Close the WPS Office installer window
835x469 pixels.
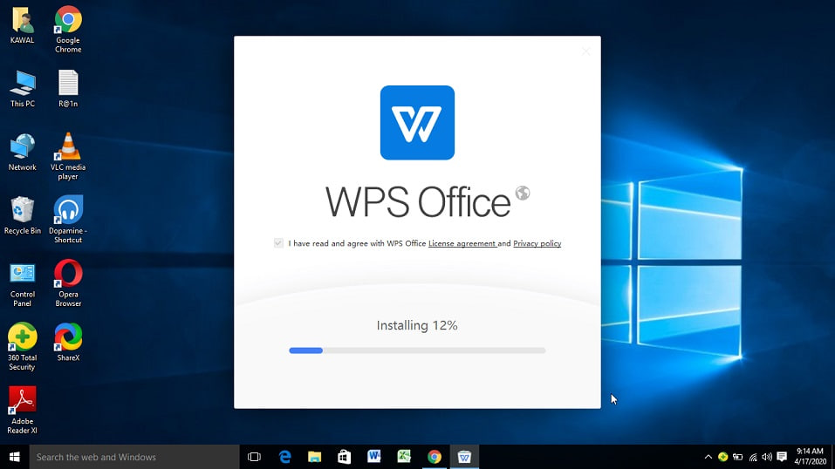coord(585,51)
